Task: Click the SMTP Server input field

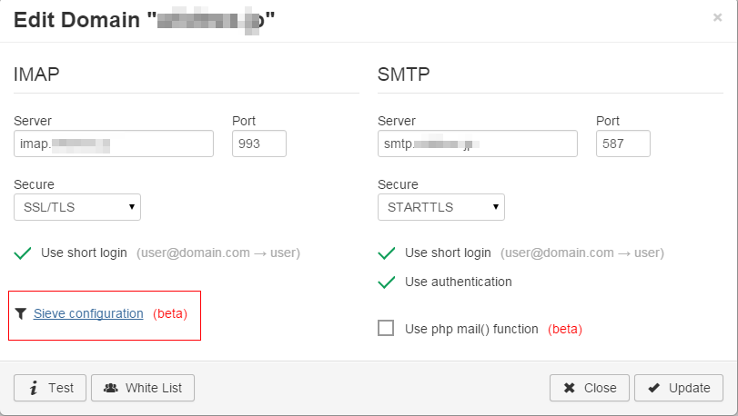Action: tap(478, 144)
